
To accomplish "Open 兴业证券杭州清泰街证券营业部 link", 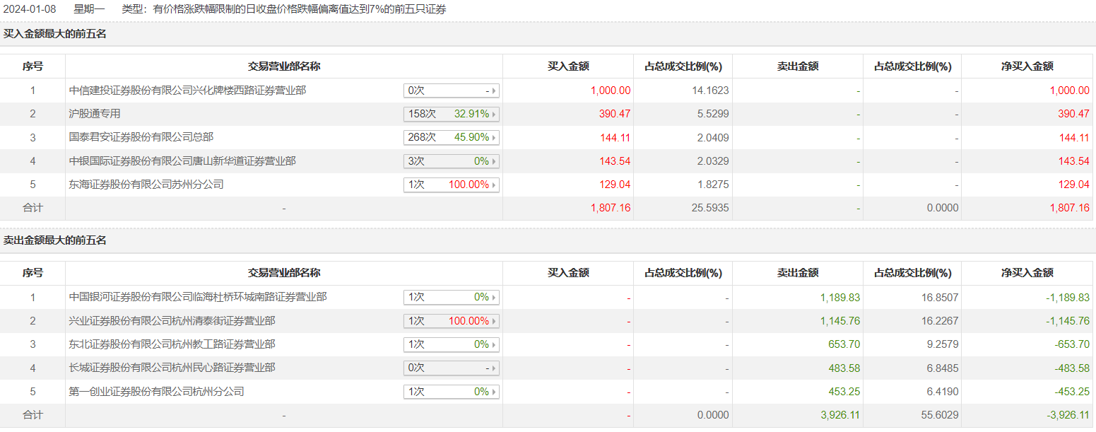I will tap(172, 321).
